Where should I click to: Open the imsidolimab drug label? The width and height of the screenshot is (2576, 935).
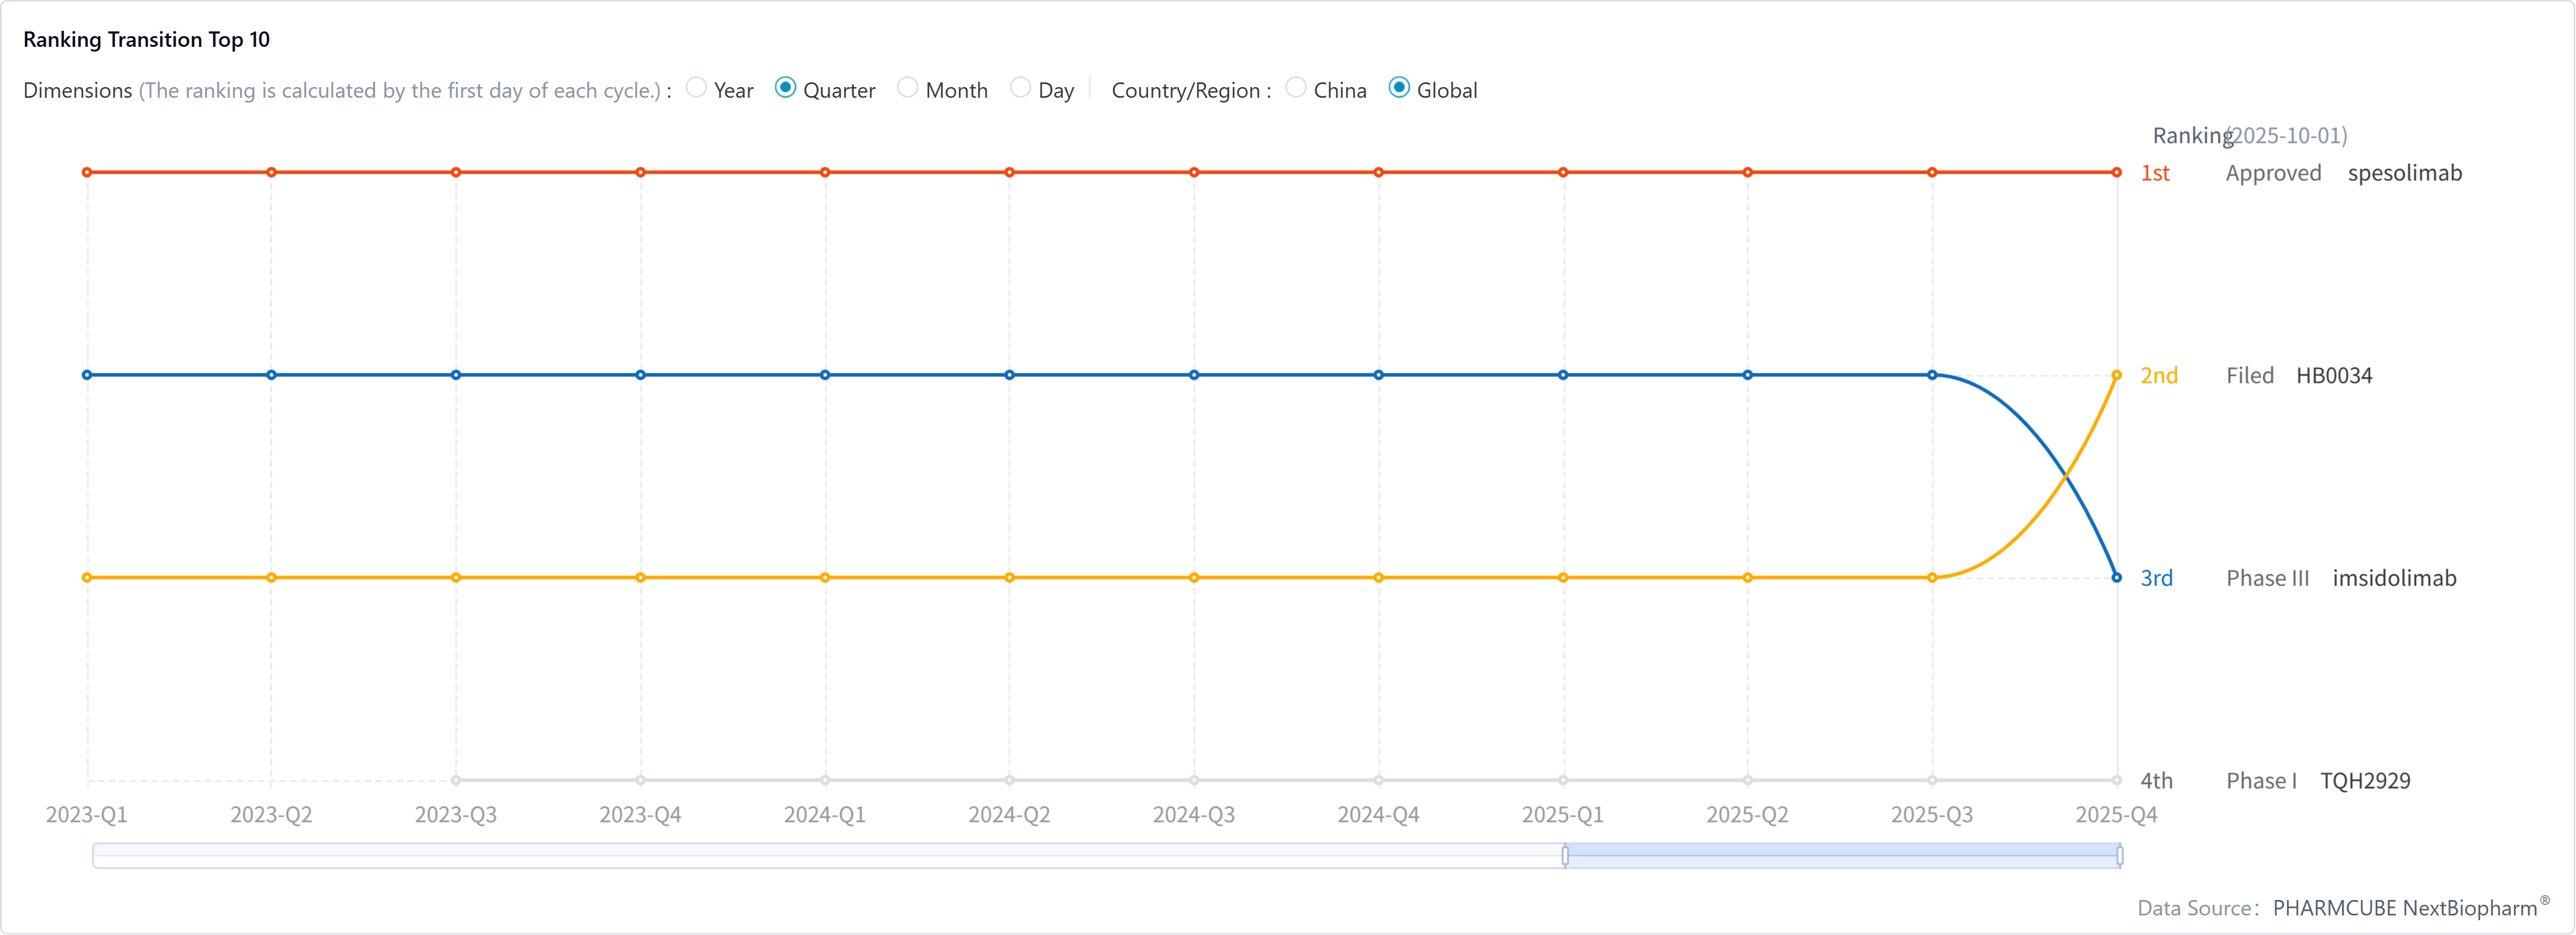(x=2394, y=578)
